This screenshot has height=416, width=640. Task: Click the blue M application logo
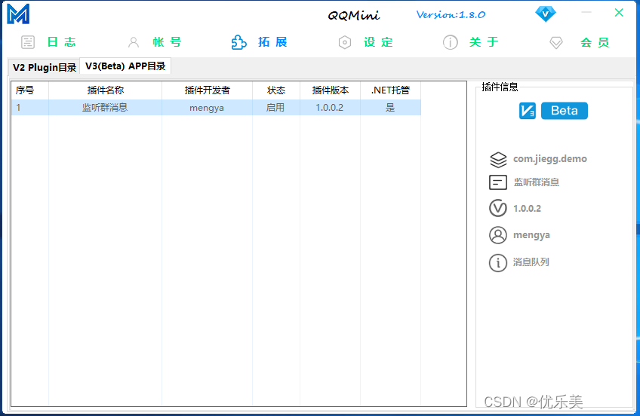(18, 14)
